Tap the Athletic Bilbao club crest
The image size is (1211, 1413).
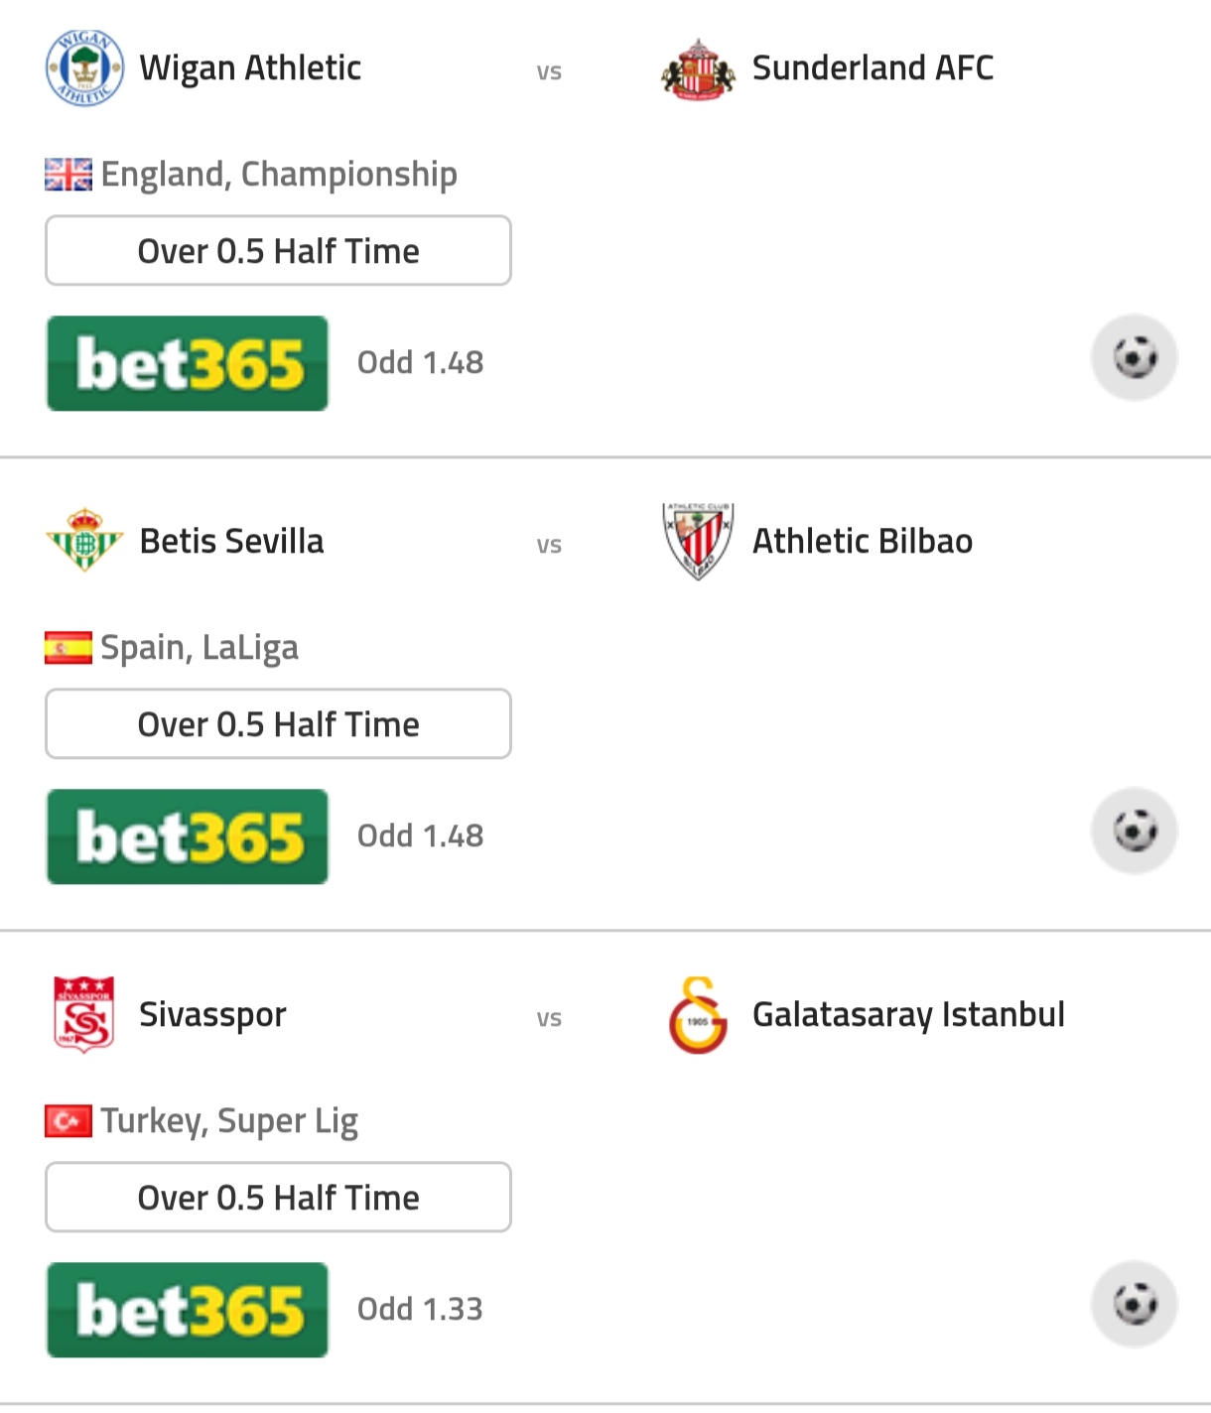pos(698,541)
